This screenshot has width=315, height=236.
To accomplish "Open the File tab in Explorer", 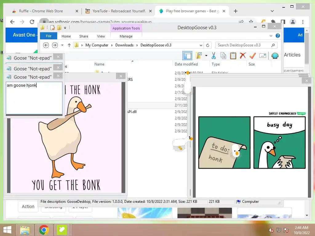I will [x=49, y=36].
